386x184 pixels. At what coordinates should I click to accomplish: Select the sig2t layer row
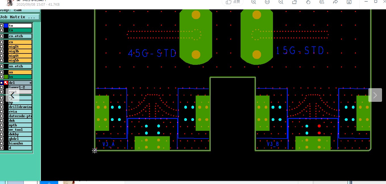pyautogui.click(x=20, y=47)
